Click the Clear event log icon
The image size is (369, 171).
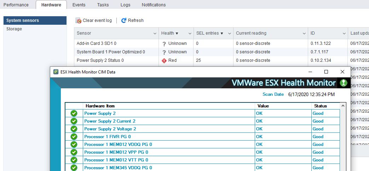79,21
